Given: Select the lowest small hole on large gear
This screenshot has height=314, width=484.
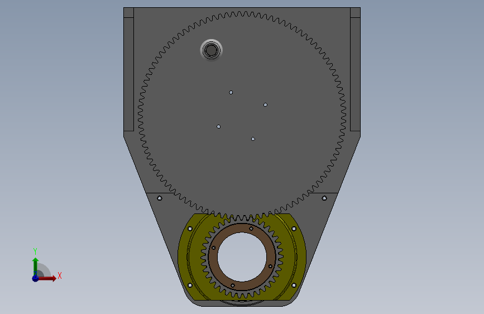Looking at the screenshot, I should coord(253,139).
